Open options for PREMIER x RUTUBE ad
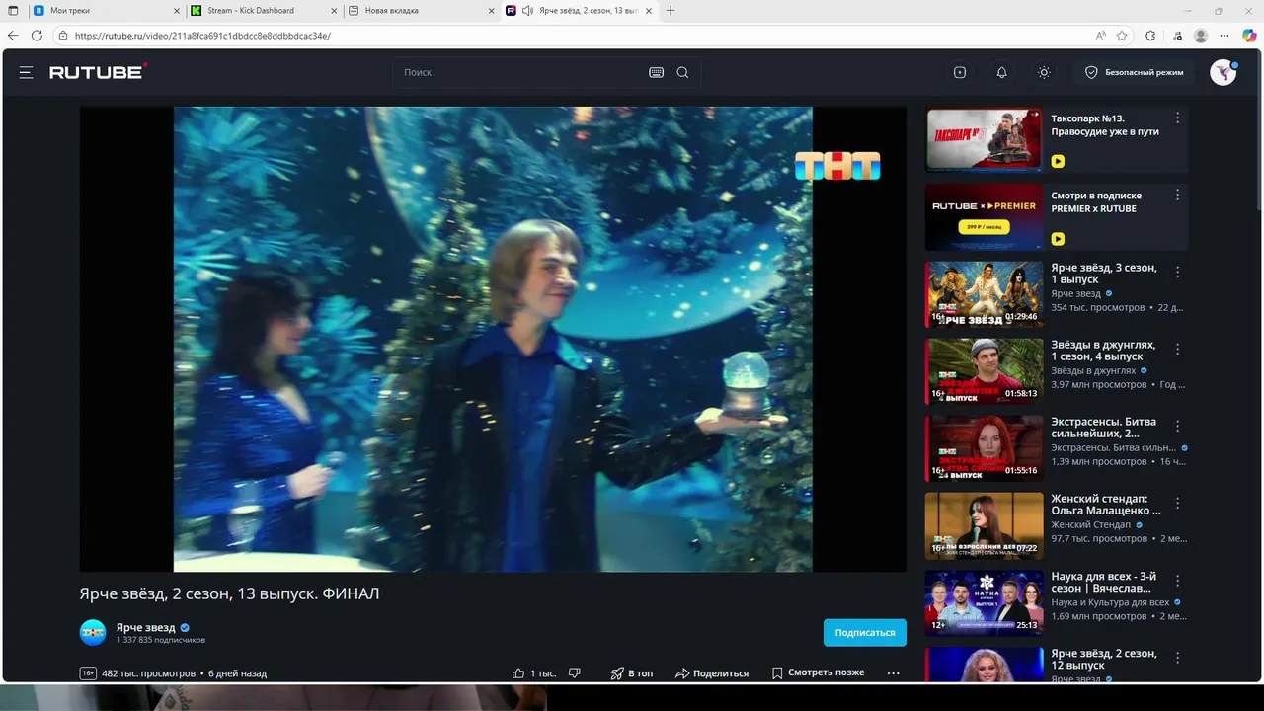Image resolution: width=1264 pixels, height=711 pixels. point(1177,196)
